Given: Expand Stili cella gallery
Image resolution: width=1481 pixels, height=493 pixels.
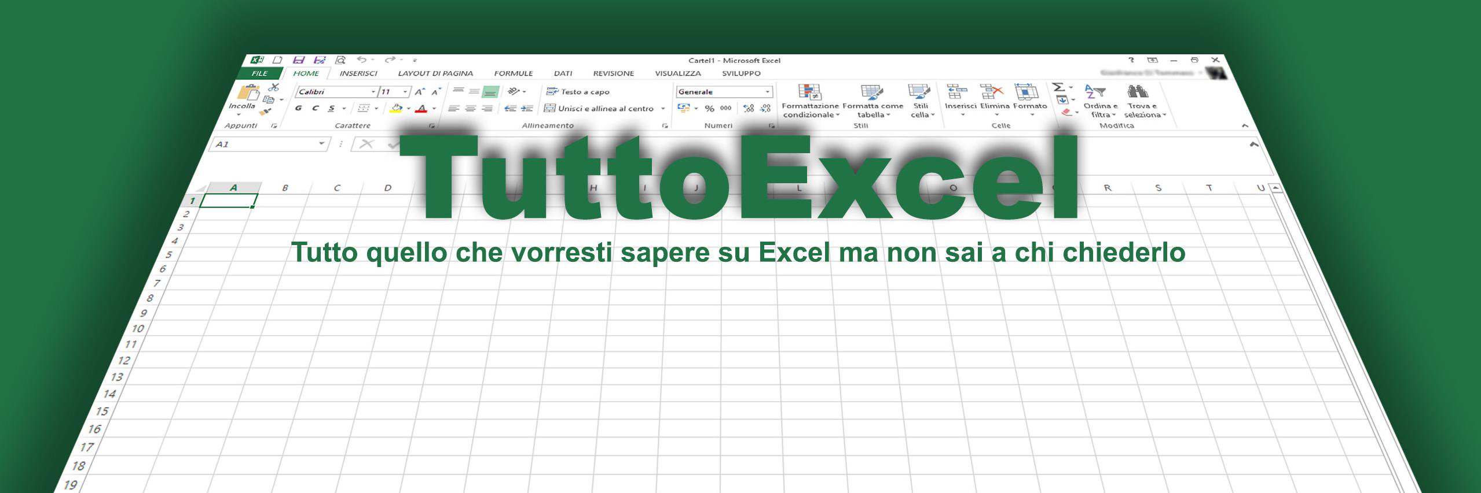Looking at the screenshot, I should [x=921, y=101].
